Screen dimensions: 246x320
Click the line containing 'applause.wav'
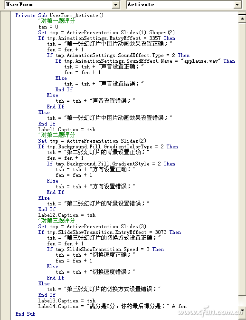(x=145, y=61)
